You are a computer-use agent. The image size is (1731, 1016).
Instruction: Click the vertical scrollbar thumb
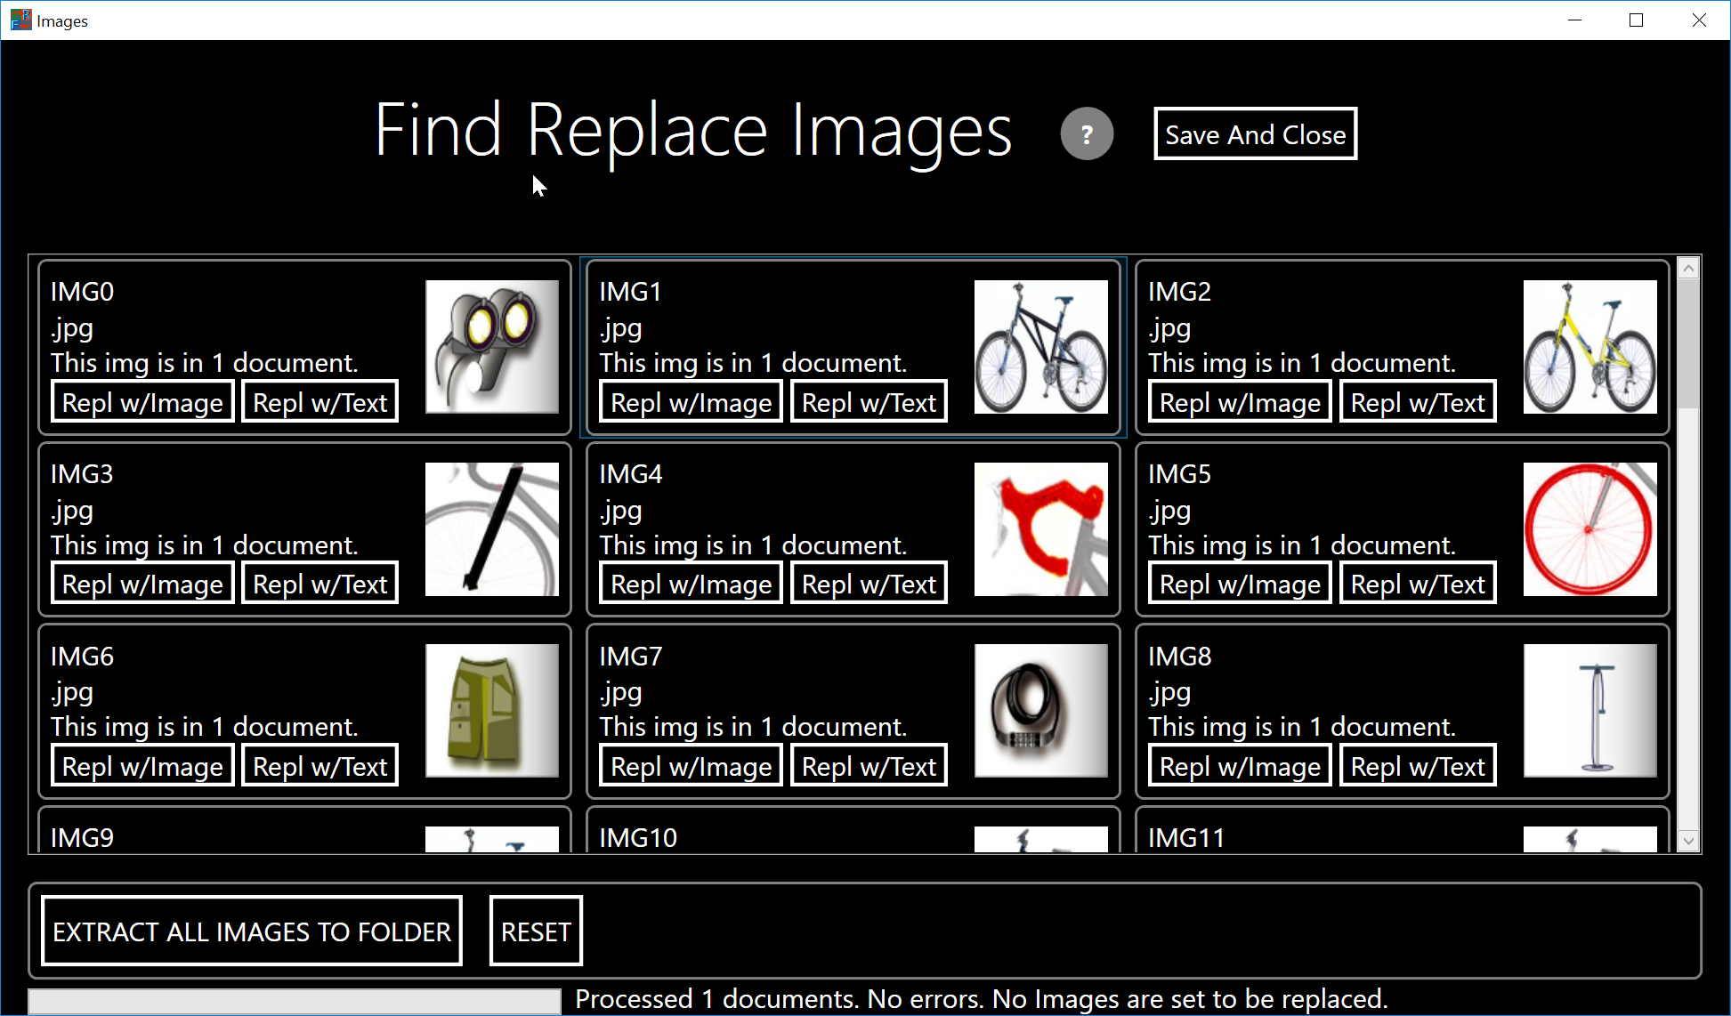coord(1688,343)
